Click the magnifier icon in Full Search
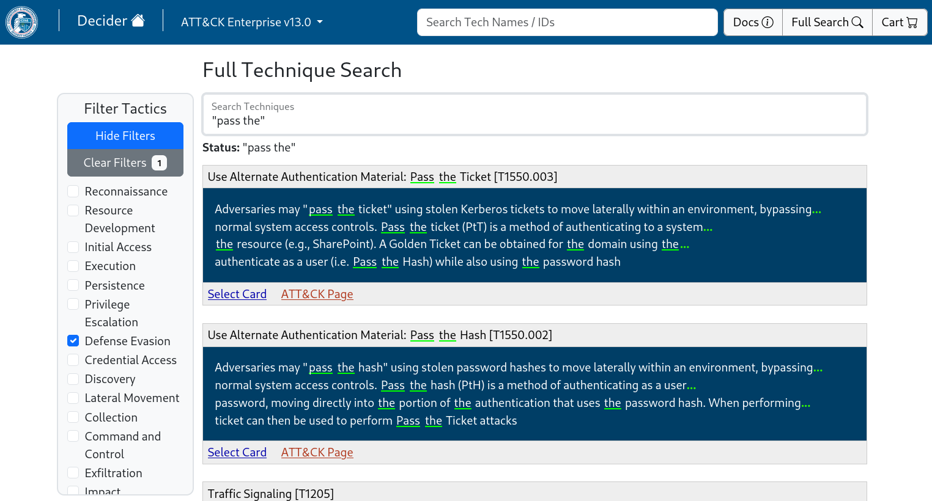This screenshot has width=932, height=501. (857, 22)
